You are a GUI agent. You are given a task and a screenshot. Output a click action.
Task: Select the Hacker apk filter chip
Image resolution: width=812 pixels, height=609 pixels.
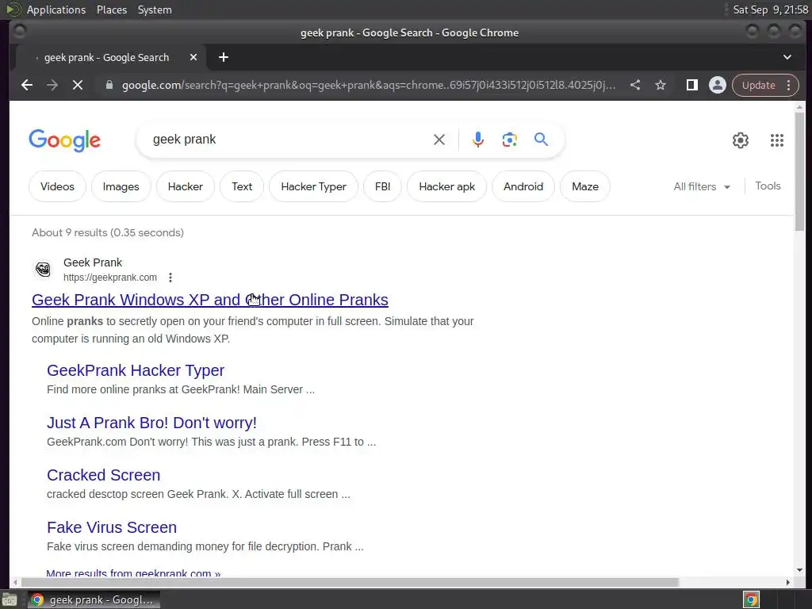coord(447,186)
